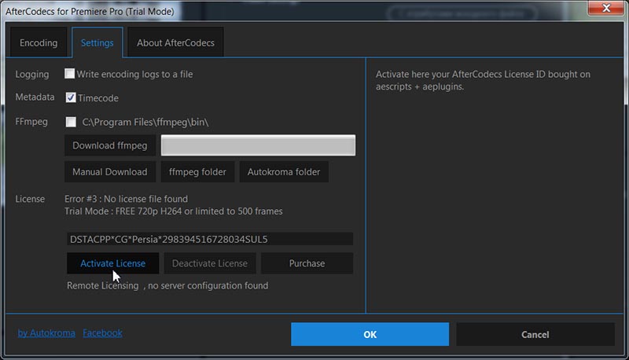Screen dimensions: 629x360
Task: Close the AfterCodecs window
Action: coord(606,8)
